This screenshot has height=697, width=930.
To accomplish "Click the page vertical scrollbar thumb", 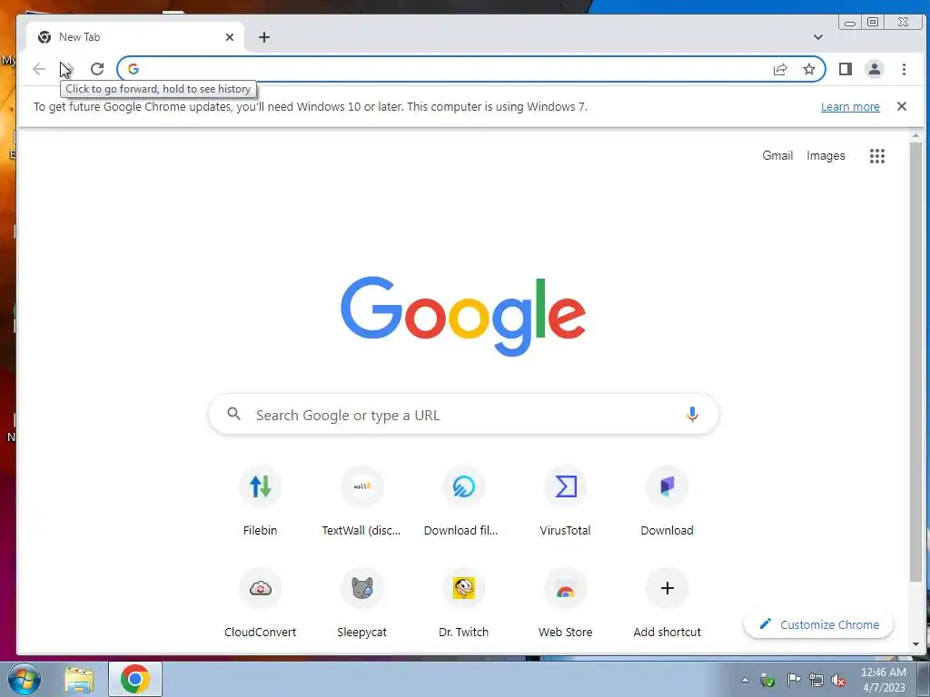I will coord(915,361).
